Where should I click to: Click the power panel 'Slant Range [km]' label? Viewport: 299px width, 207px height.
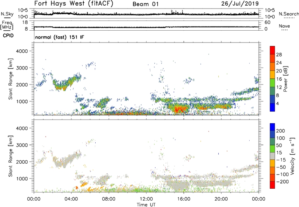click(10, 79)
